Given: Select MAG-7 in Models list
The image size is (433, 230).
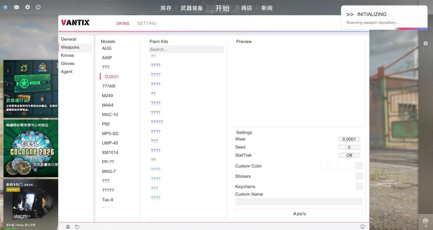Looking at the screenshot, I should tap(109, 171).
